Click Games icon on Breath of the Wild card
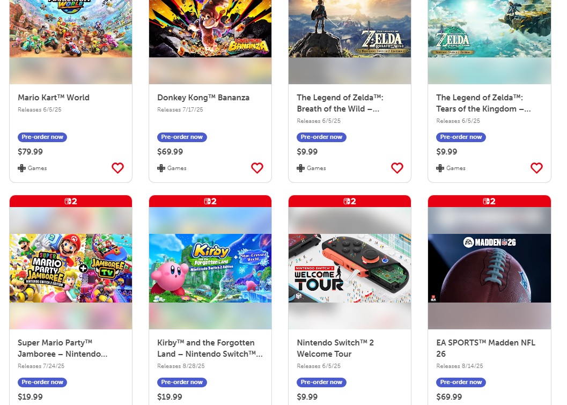The image size is (567, 405). [301, 168]
